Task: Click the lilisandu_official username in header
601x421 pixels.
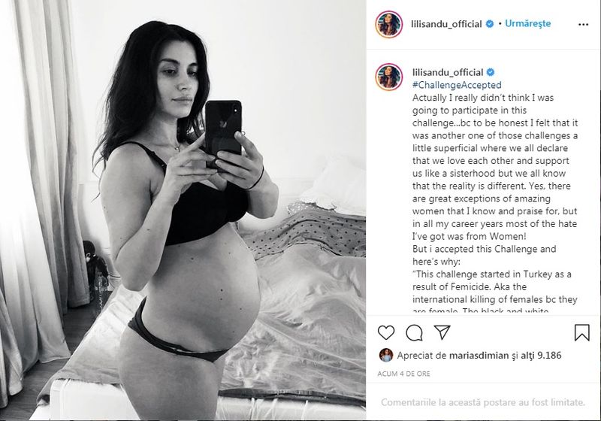Action: pyautogui.click(x=446, y=24)
